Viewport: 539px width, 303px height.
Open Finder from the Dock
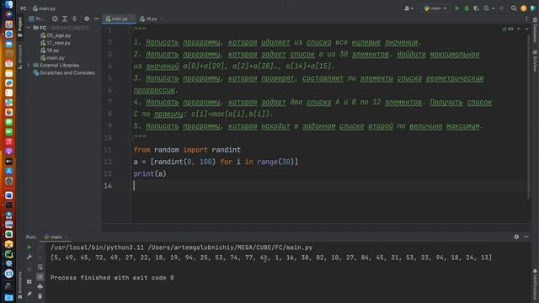click(9, 5)
